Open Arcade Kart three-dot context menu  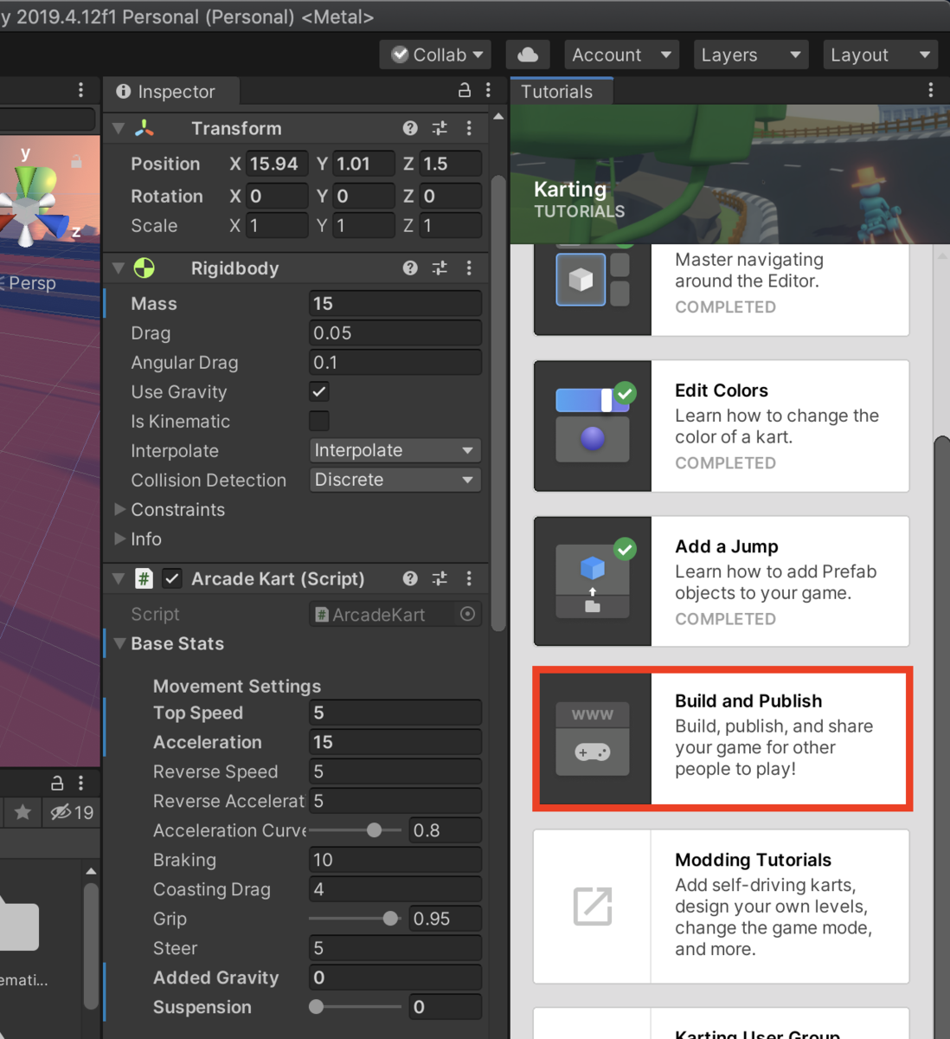[x=469, y=578]
